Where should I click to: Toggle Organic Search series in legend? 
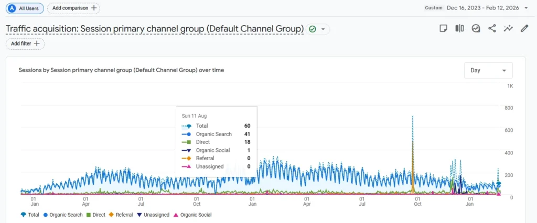pos(63,215)
